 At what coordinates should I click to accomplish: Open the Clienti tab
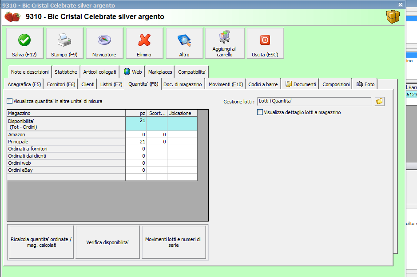pos(88,84)
